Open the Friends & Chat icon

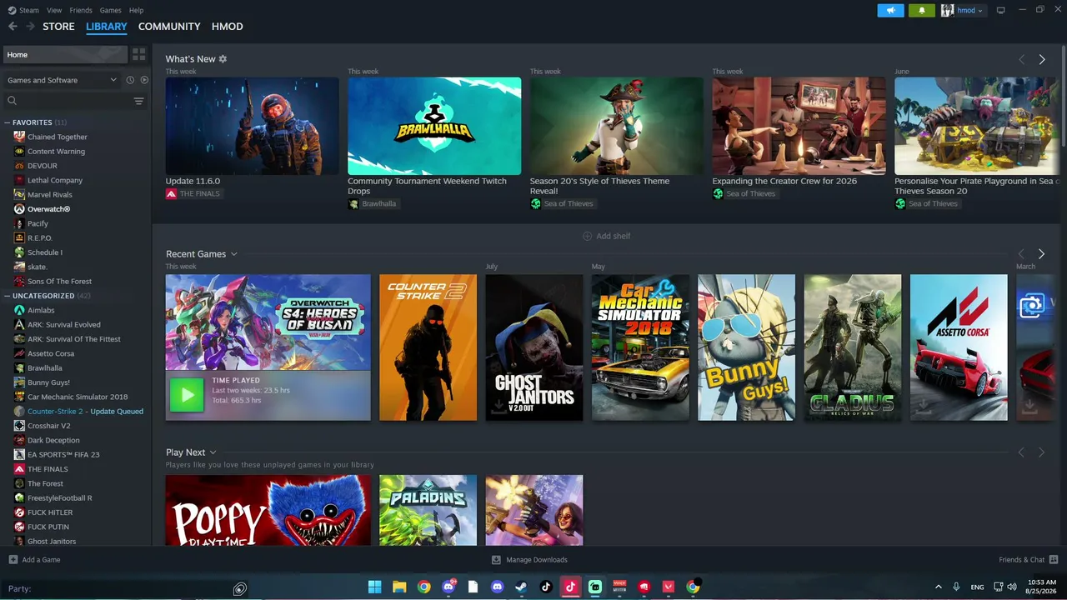coord(1054,560)
